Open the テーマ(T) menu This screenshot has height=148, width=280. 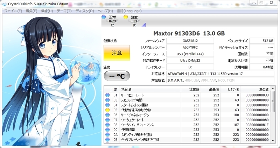pos(64,11)
